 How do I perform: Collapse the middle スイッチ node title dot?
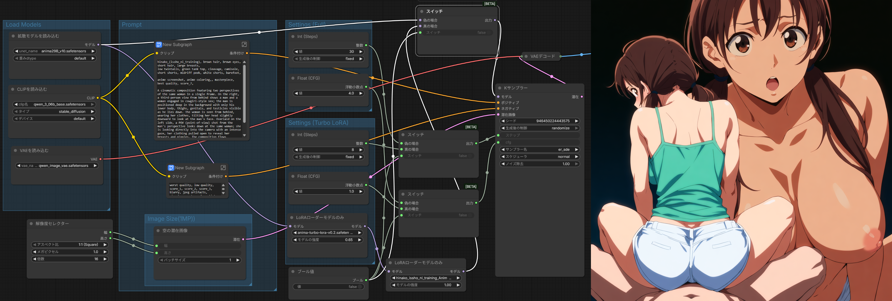403,135
